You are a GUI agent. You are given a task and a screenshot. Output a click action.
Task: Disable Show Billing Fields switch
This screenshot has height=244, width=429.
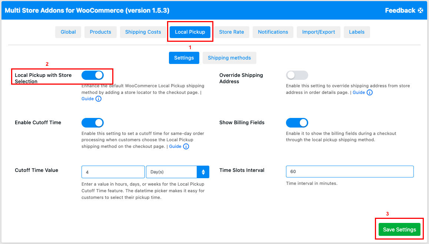[x=297, y=123]
